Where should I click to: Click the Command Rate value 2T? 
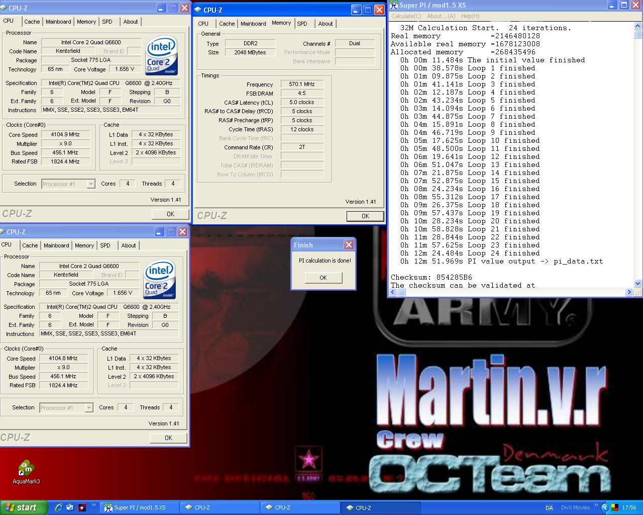pyautogui.click(x=302, y=147)
